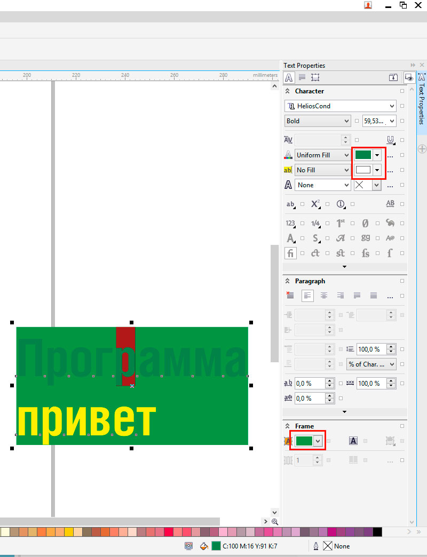Click the yellow background fill ab icon

tap(288, 170)
